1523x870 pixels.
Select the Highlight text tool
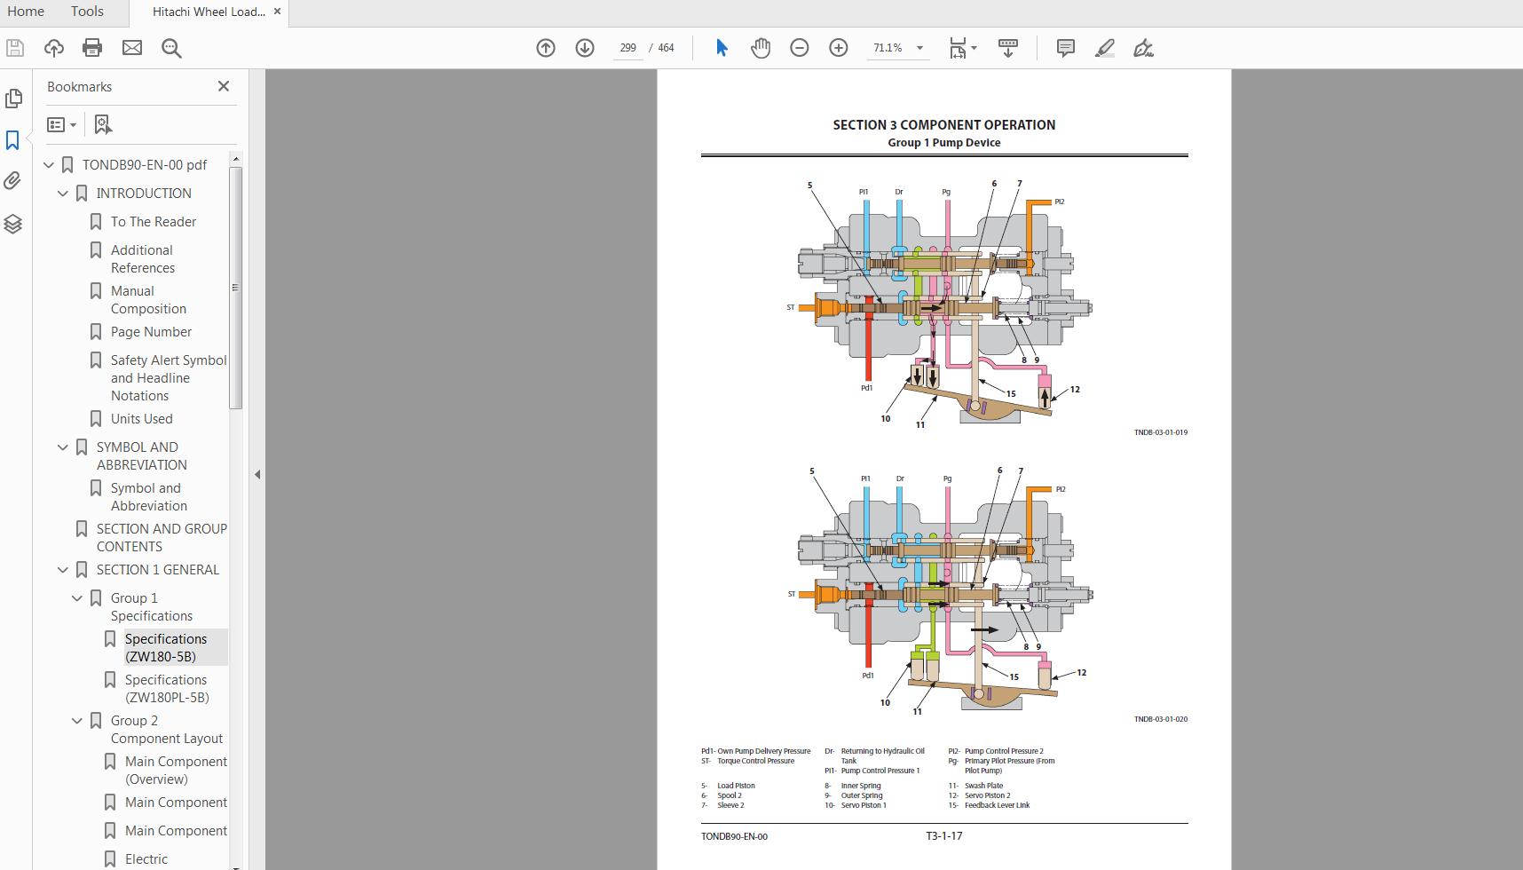(1104, 48)
